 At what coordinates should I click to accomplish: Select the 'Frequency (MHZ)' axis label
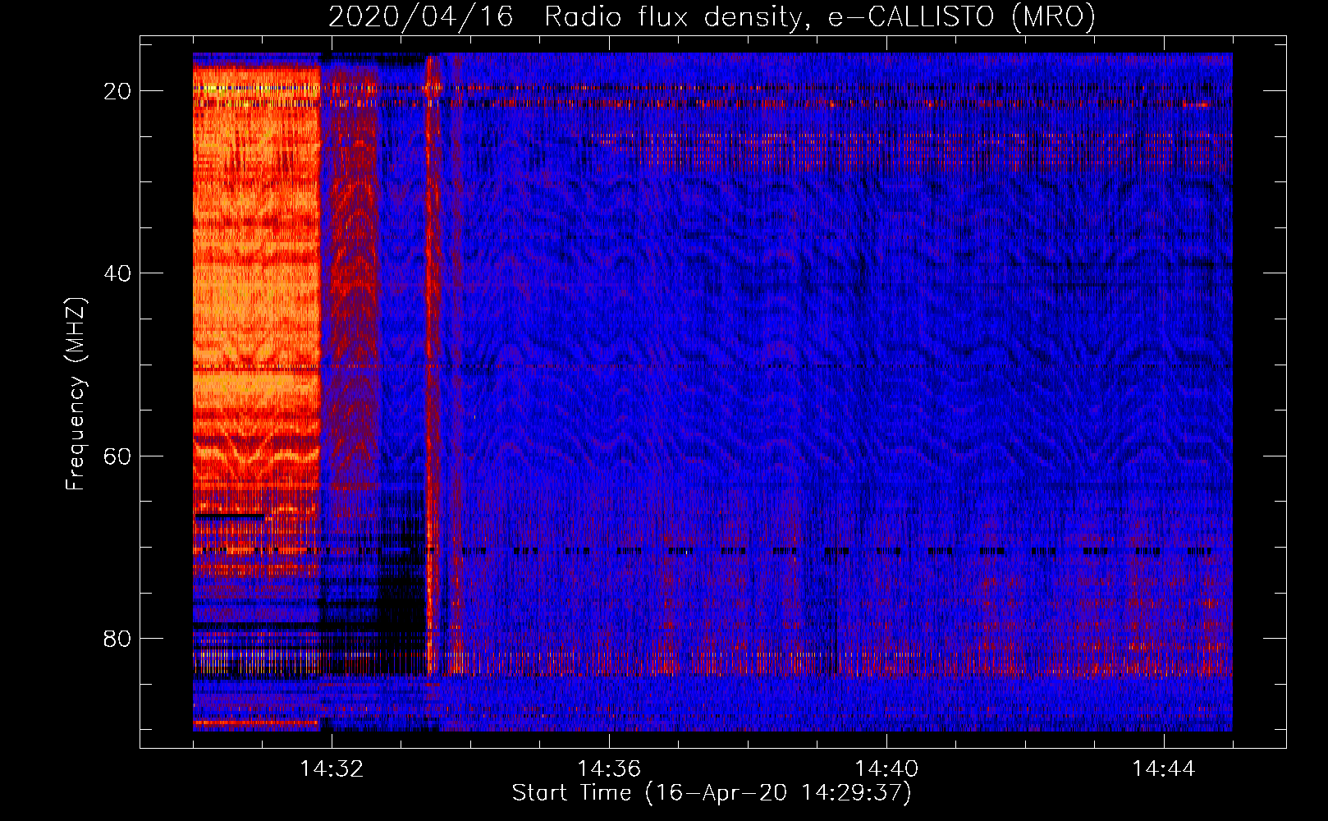[x=76, y=394]
